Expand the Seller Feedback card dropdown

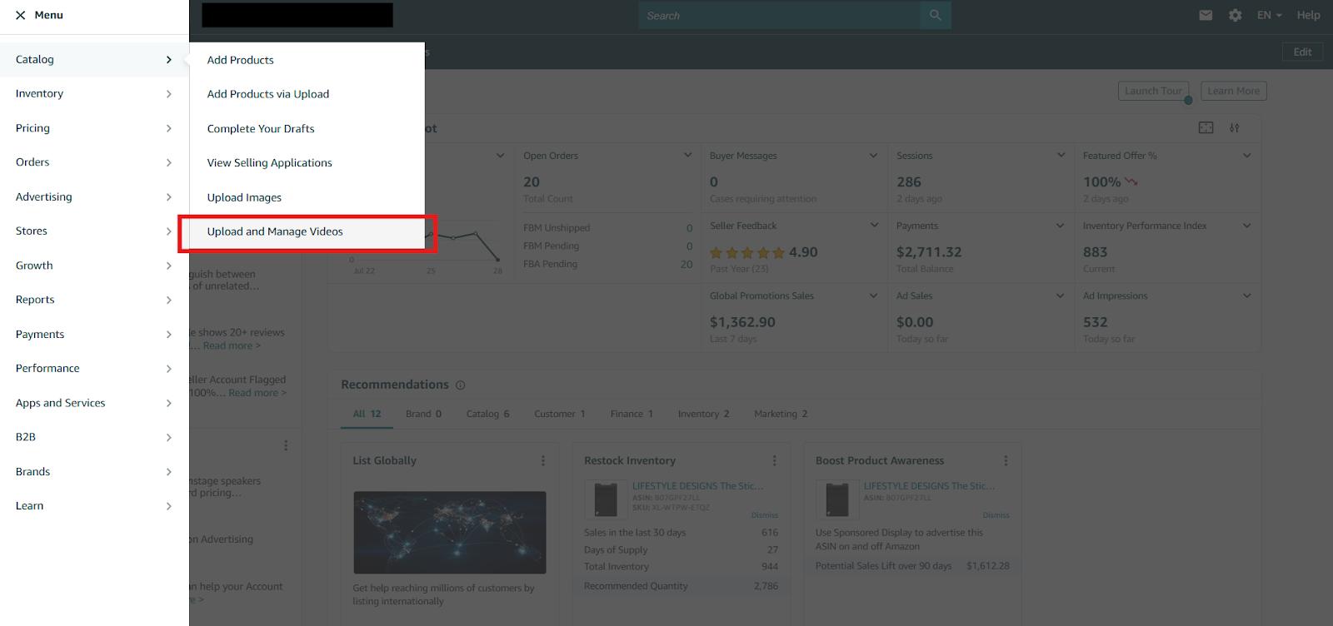pos(874,226)
